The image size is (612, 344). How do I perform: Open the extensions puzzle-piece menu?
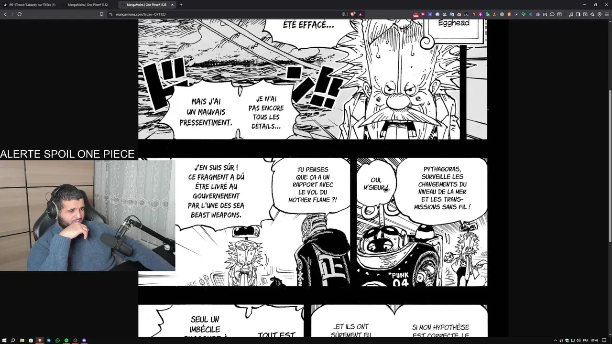552,14
